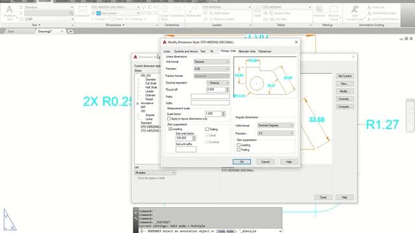Screen dimensions: 415x233
Task: Switch to the Tolerances tab
Action: pyautogui.click(x=265, y=51)
